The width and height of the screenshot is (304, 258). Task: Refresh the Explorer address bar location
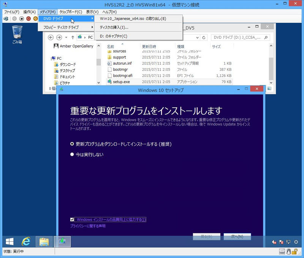[x=204, y=37]
